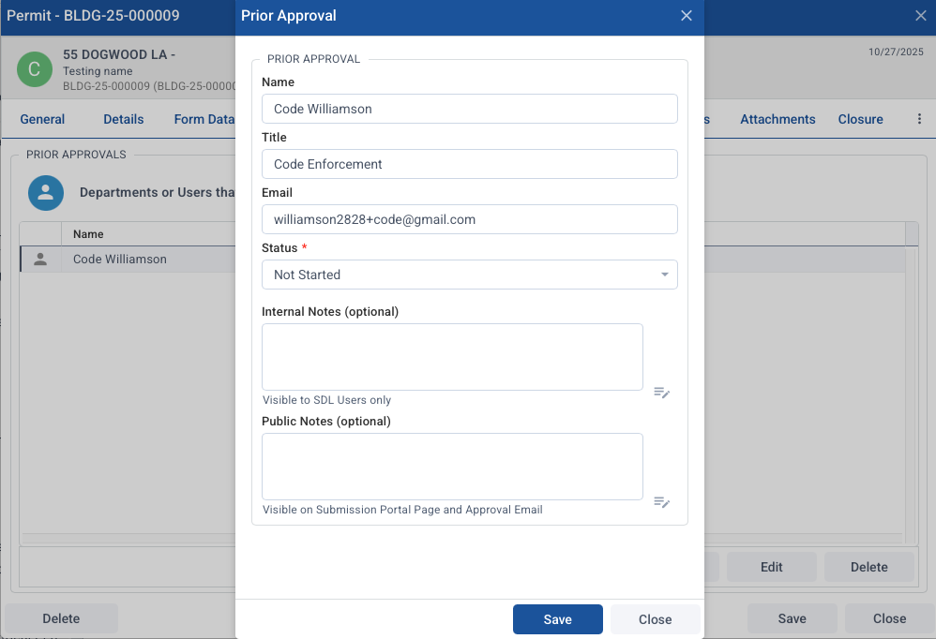This screenshot has width=936, height=639.
Task: Click the Public Notes edit-note icon
Action: point(662,502)
